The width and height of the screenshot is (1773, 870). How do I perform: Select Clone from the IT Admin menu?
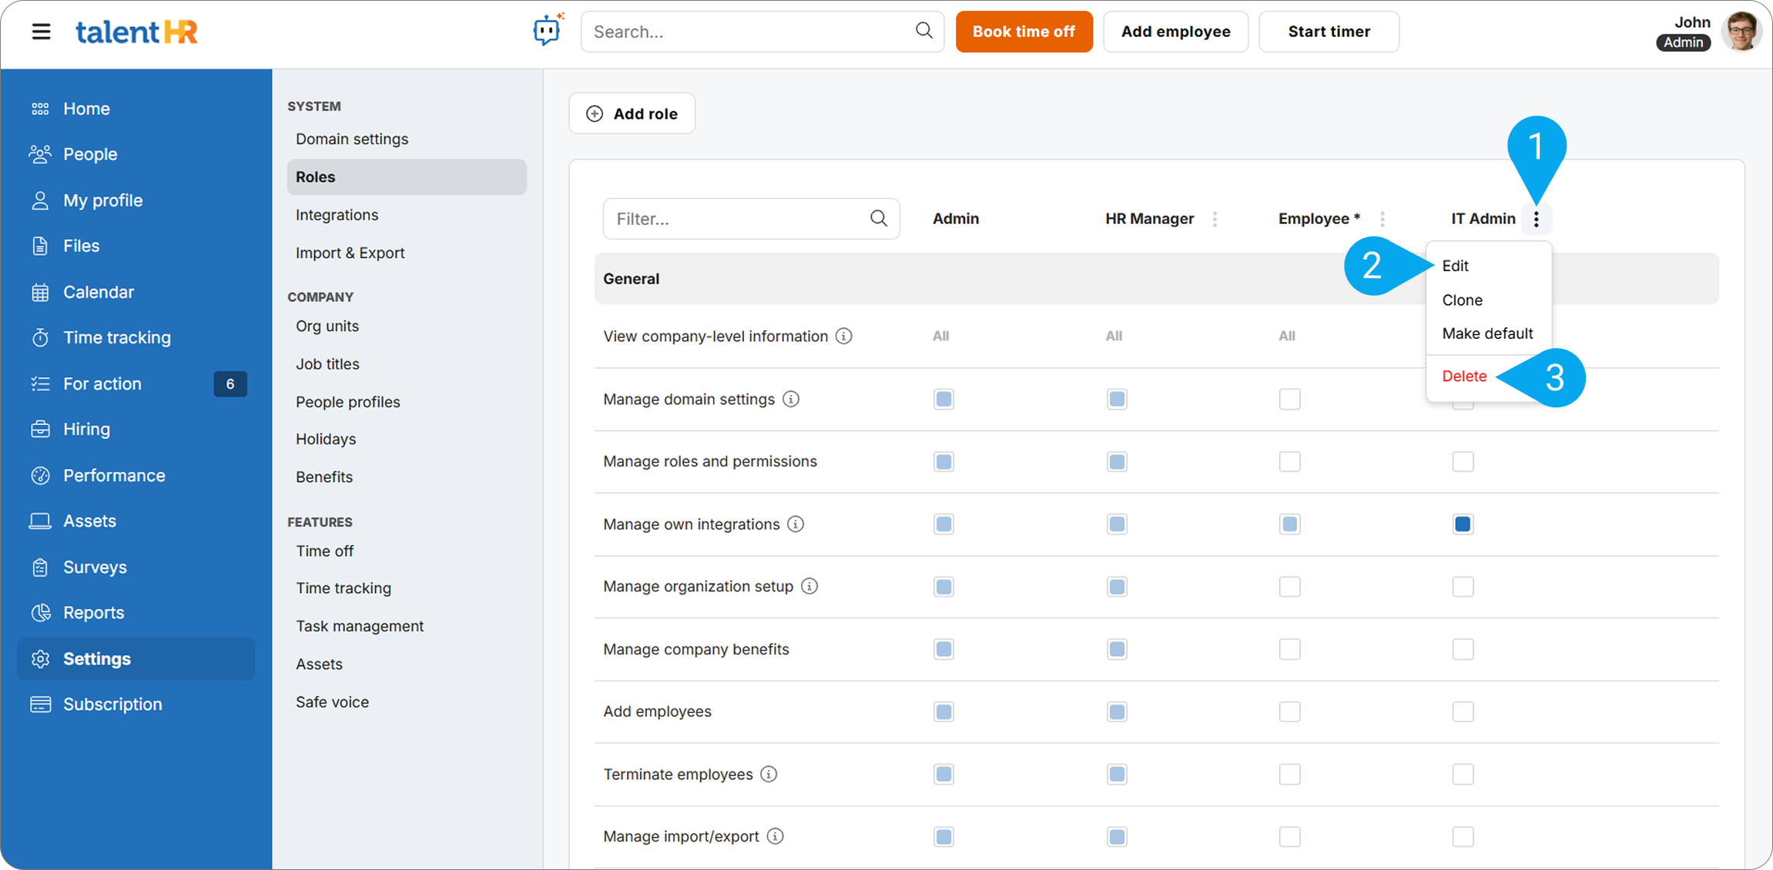(1462, 299)
